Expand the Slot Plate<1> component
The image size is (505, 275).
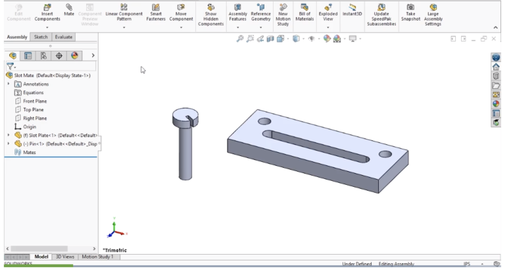pyautogui.click(x=9, y=135)
